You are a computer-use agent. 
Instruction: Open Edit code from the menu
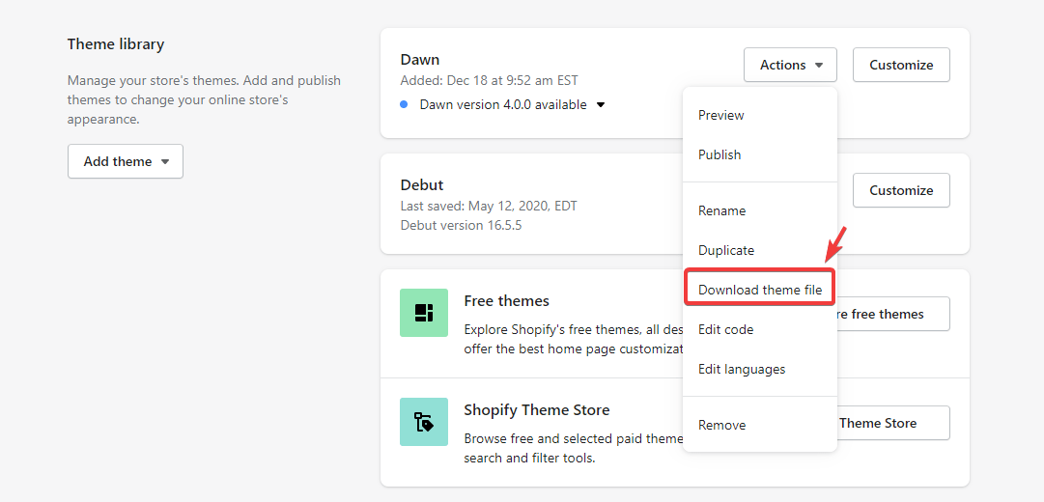click(725, 329)
